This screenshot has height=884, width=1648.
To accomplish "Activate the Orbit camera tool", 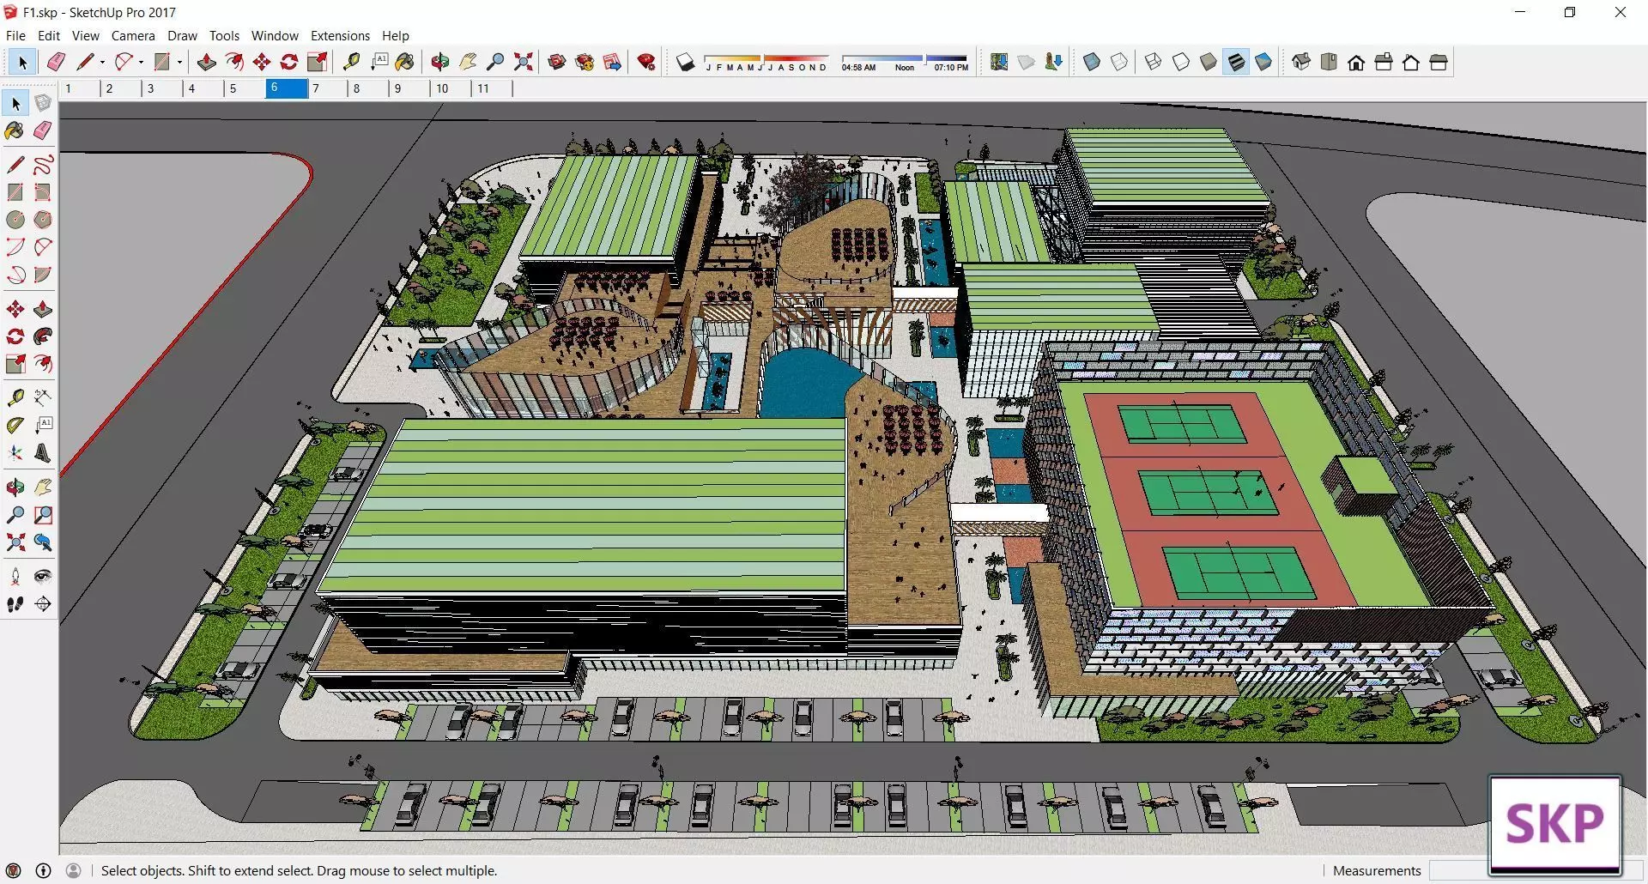I will (440, 62).
